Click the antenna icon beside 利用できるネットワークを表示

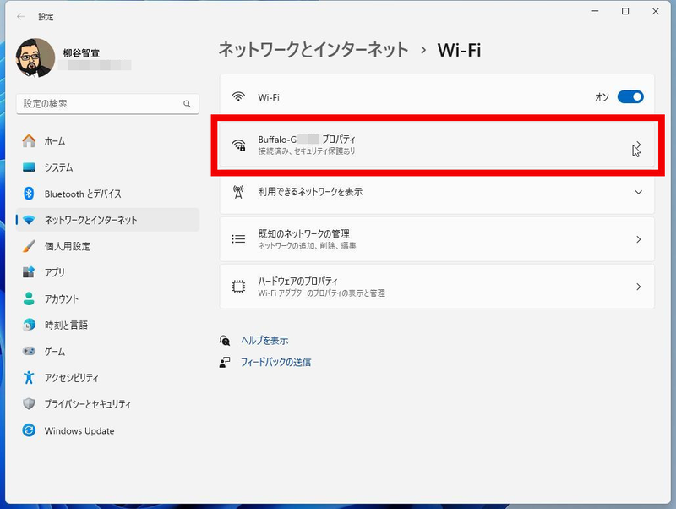click(x=238, y=192)
